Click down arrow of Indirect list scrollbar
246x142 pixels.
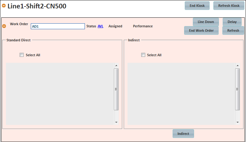[x=238, y=122]
